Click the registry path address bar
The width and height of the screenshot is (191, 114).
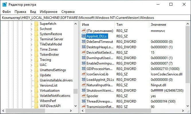coord(95,18)
